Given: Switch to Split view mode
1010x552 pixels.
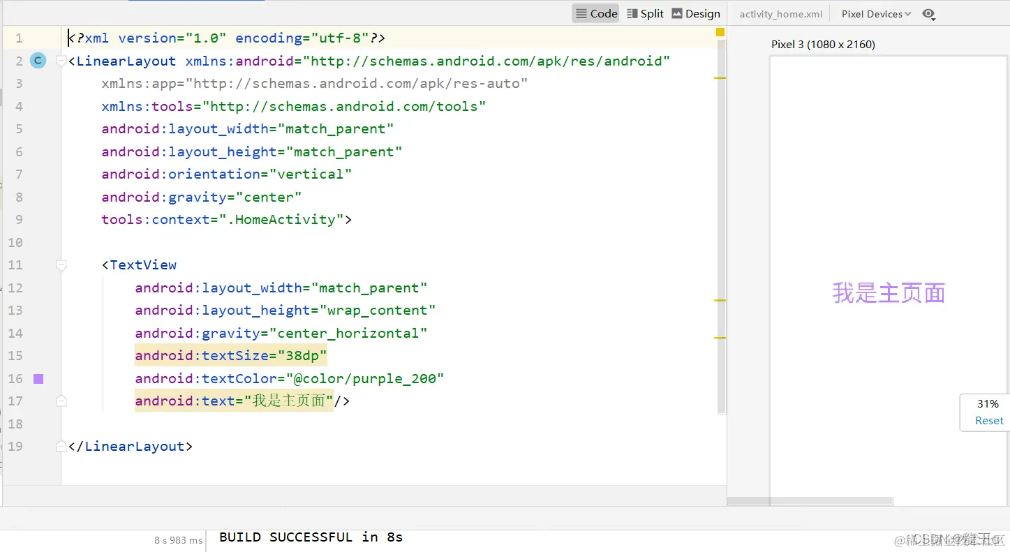Looking at the screenshot, I should coord(645,13).
